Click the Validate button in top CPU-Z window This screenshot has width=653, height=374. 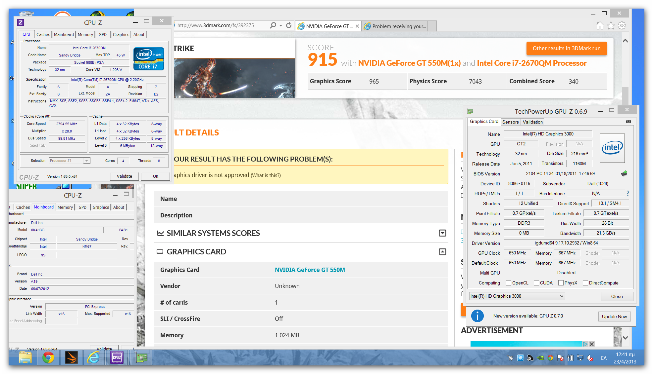(124, 176)
